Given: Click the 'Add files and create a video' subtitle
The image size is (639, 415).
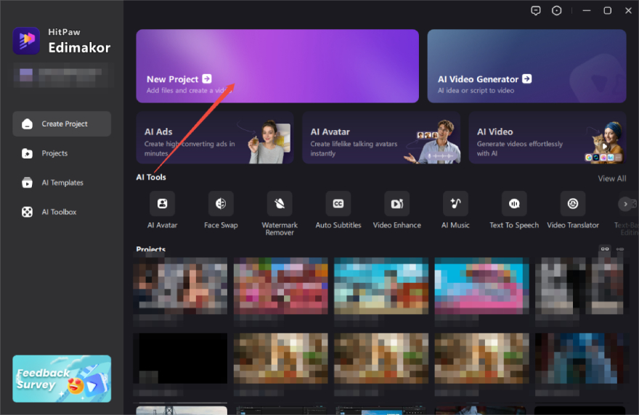Looking at the screenshot, I should [x=189, y=91].
